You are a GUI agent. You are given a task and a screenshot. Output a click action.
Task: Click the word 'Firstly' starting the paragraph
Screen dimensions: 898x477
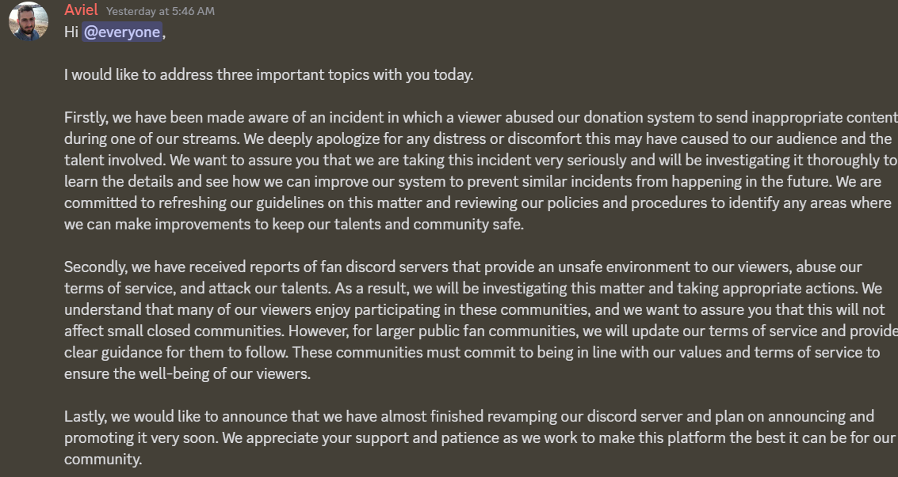(86, 118)
